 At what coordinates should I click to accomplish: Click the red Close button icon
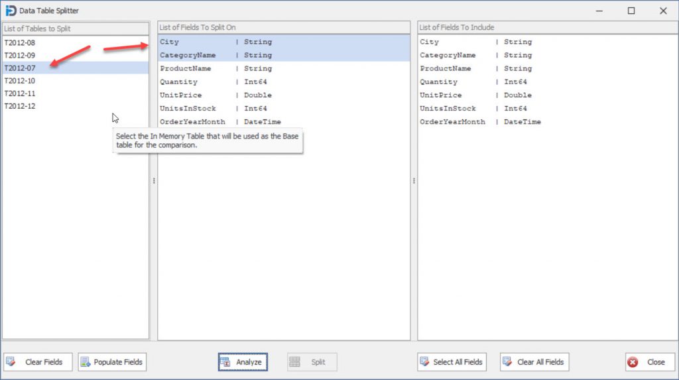click(x=633, y=361)
